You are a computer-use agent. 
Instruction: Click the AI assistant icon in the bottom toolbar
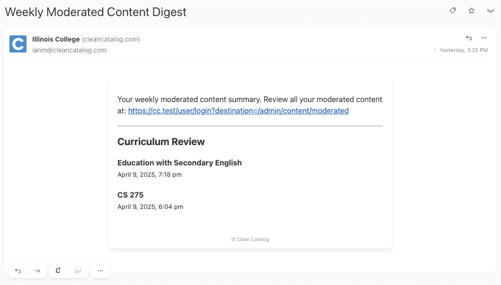click(59, 271)
